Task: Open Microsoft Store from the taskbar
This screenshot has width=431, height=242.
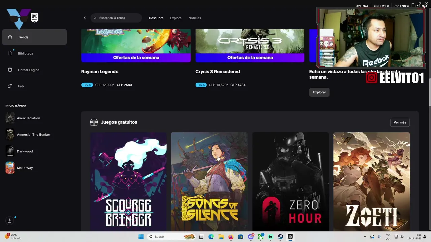Action: coord(241,237)
